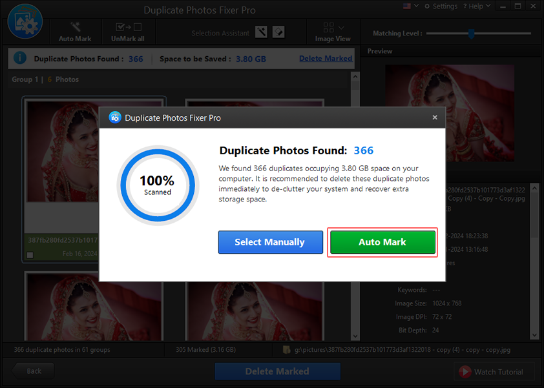The image size is (544, 388).
Task: Click the Watch Tutorial play icon
Action: (x=465, y=372)
